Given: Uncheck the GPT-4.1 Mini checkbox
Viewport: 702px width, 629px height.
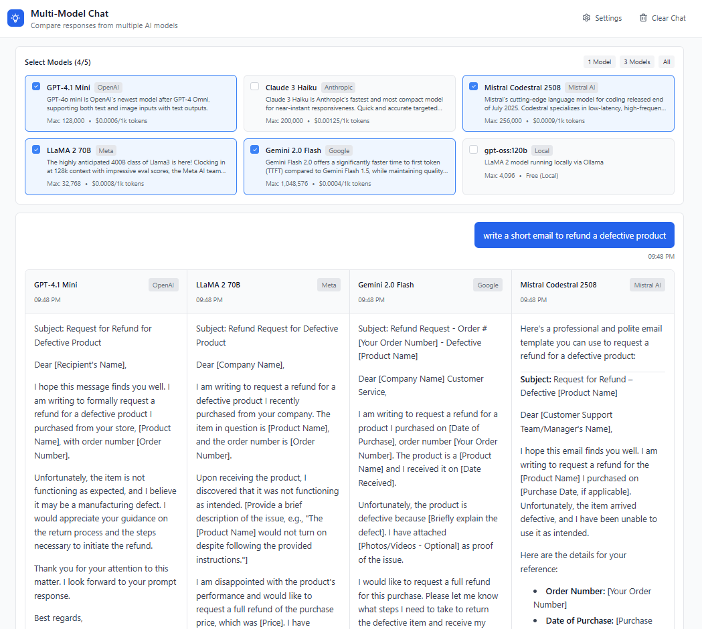Looking at the screenshot, I should point(36,87).
